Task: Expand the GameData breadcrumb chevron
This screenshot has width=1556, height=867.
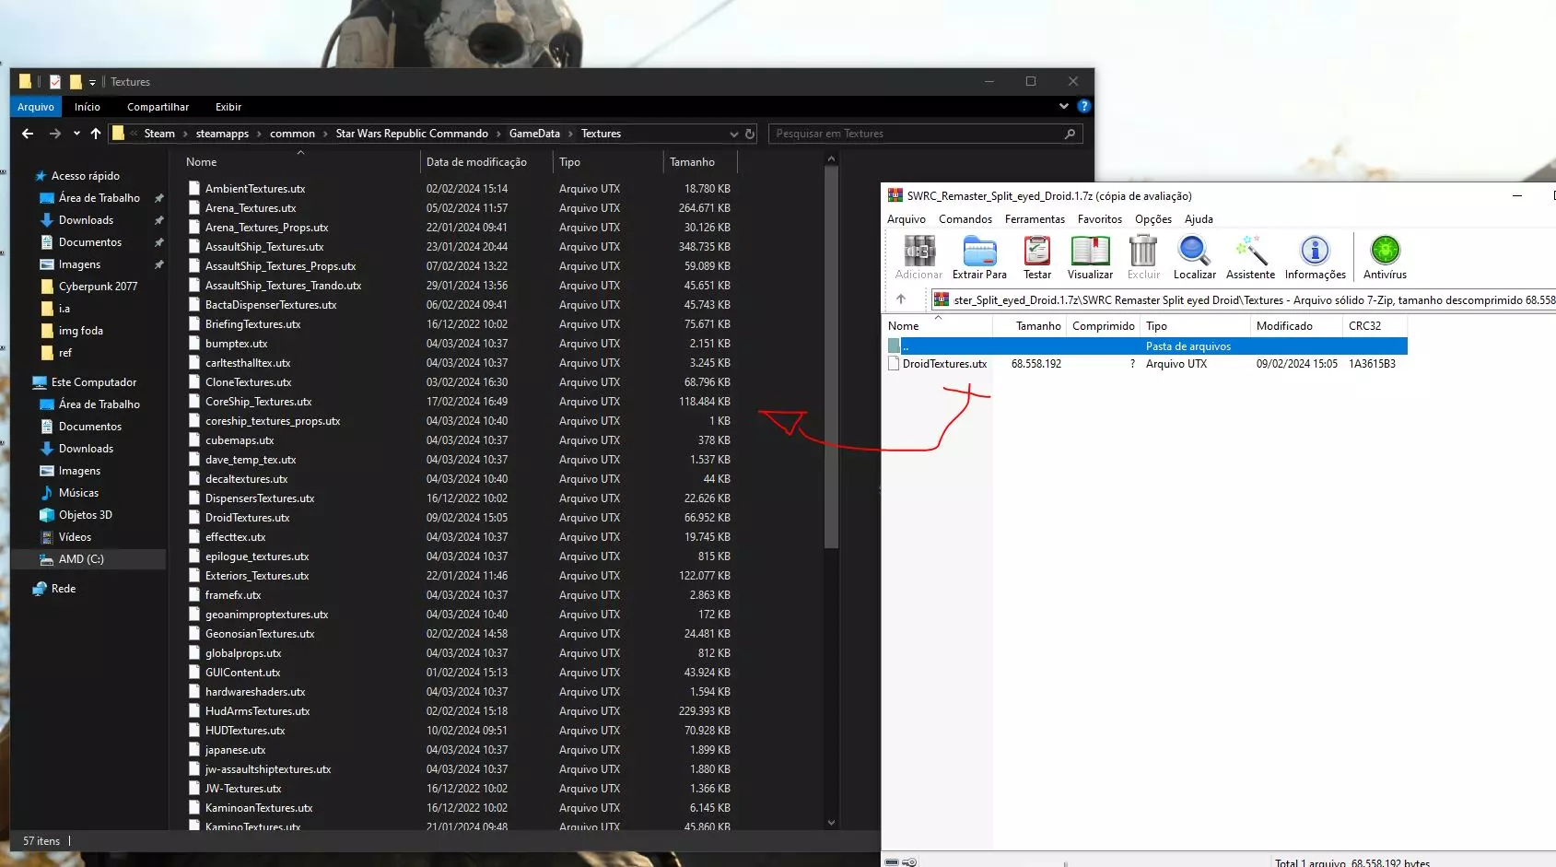Action: pyautogui.click(x=570, y=134)
